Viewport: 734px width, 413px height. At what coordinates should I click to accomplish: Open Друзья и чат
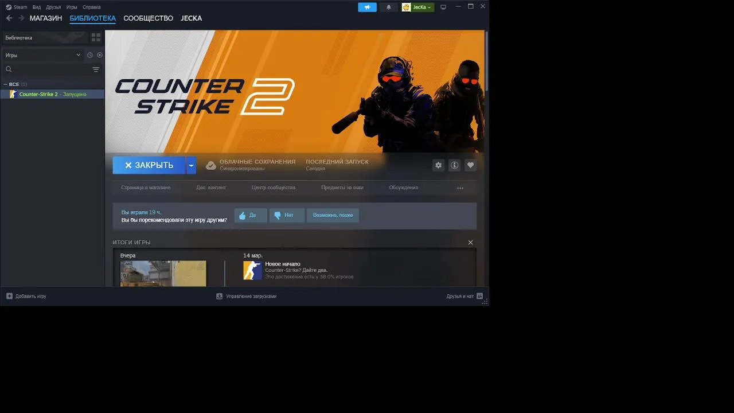pos(460,296)
